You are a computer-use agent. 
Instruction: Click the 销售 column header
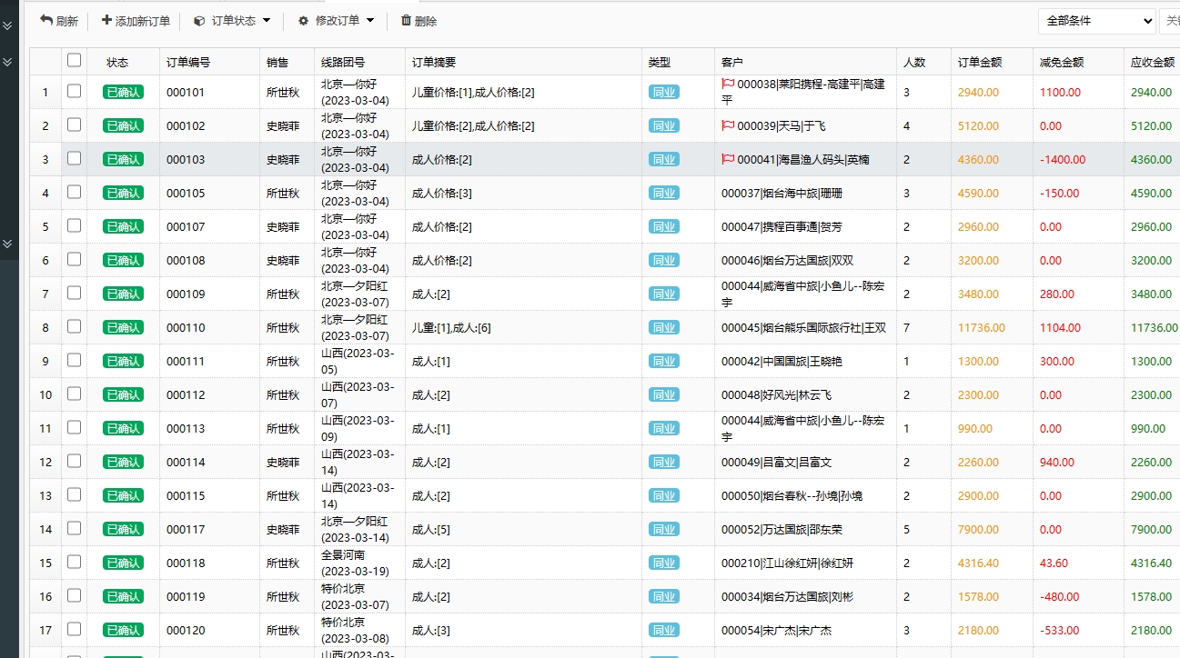tap(277, 62)
